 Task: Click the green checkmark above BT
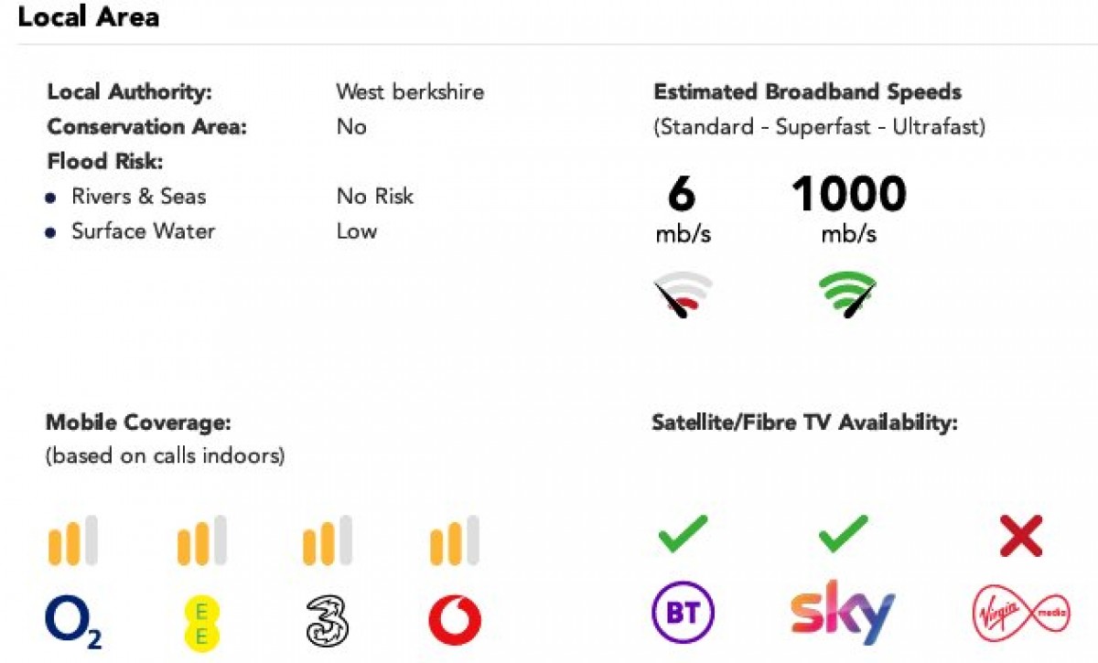pos(683,534)
